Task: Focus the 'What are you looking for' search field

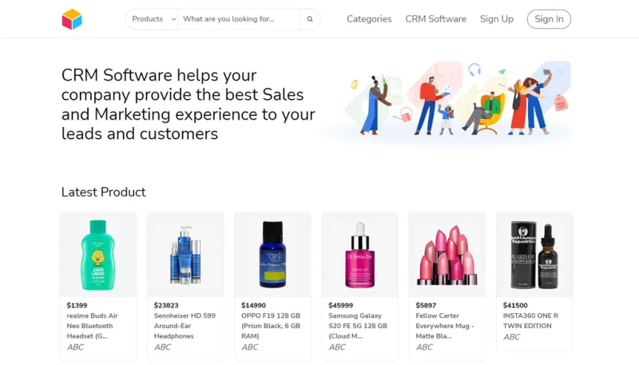Action: pos(239,19)
